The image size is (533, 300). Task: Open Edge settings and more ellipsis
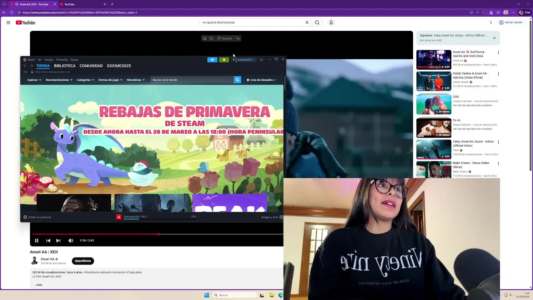(513, 12)
